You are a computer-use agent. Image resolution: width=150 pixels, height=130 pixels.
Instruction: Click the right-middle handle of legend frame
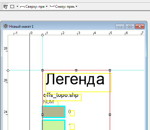coord(110,115)
